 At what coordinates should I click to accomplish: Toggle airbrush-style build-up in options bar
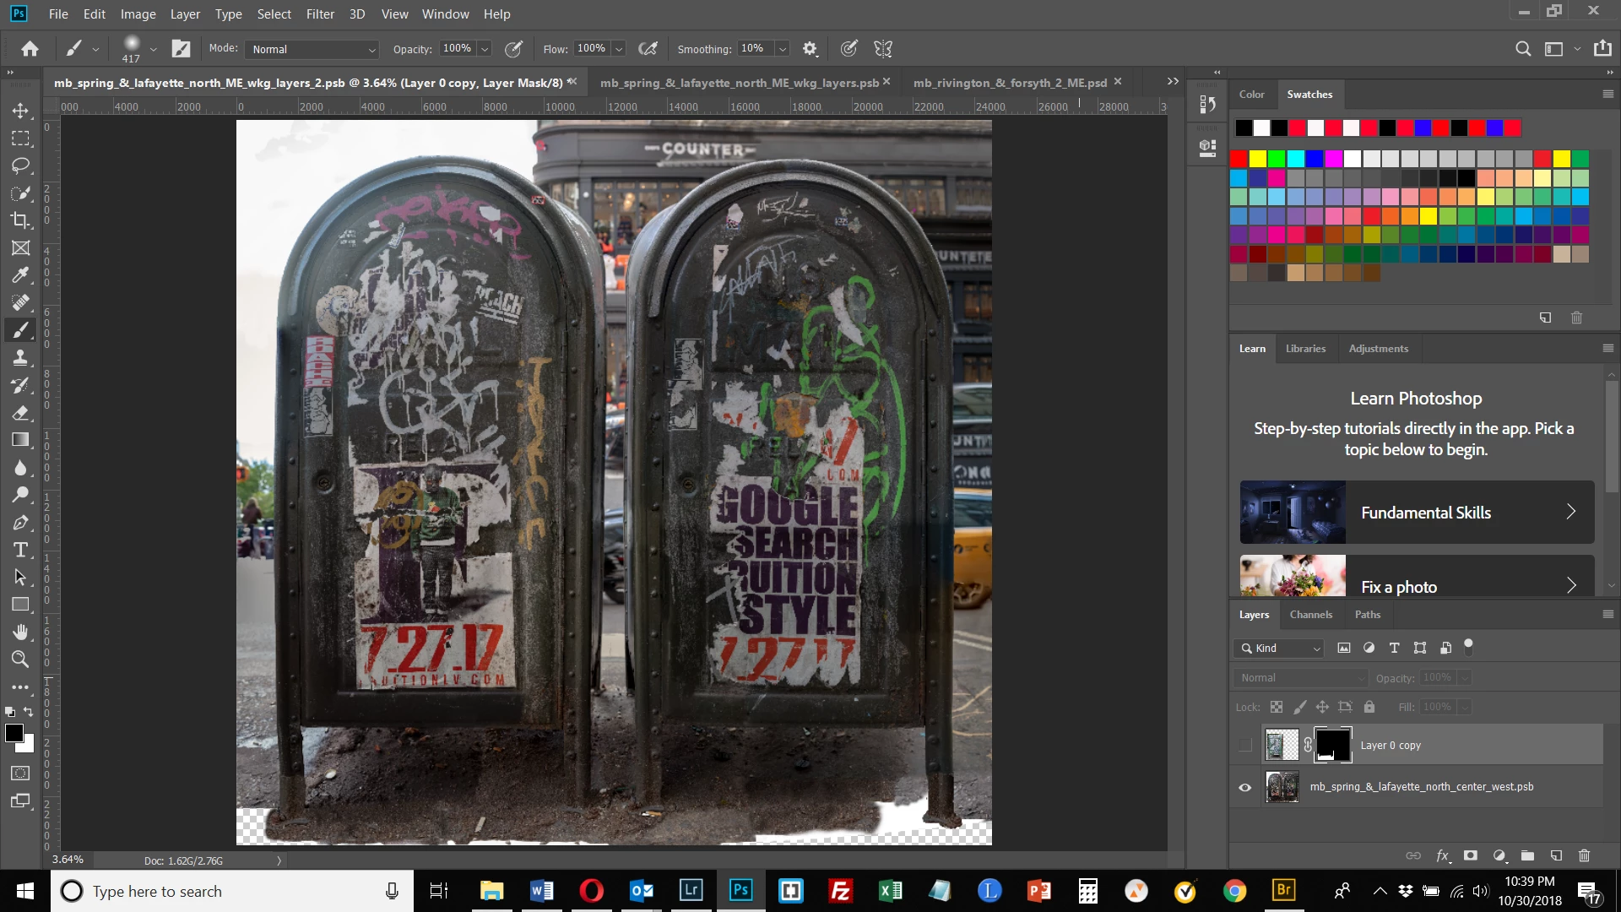click(648, 49)
